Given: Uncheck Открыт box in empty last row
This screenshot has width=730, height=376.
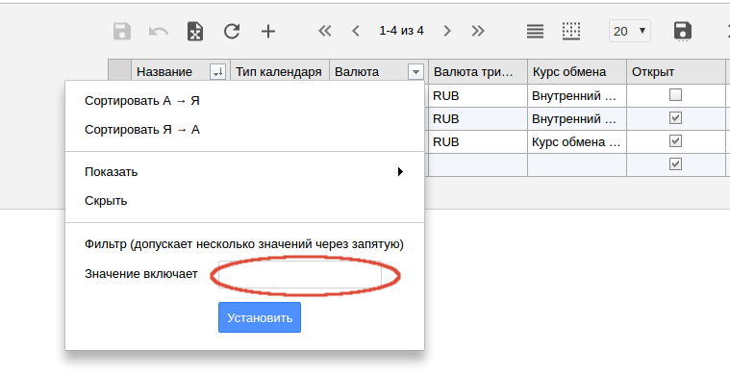Looking at the screenshot, I should [675, 163].
